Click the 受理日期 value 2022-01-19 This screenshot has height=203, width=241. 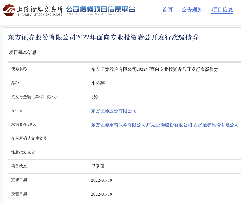click(x=101, y=194)
